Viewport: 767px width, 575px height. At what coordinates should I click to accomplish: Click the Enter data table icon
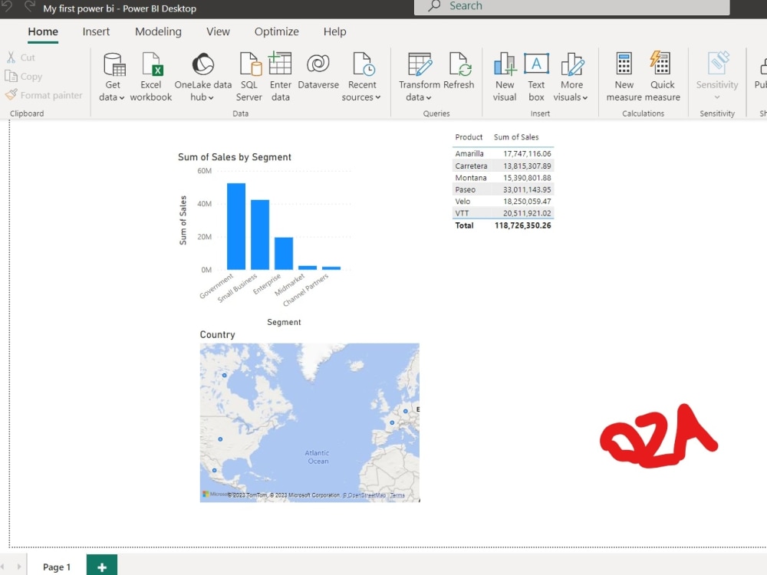280,63
